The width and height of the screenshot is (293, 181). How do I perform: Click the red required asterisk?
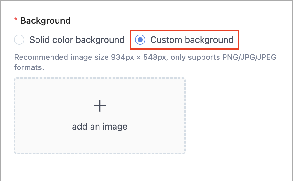pos(16,19)
